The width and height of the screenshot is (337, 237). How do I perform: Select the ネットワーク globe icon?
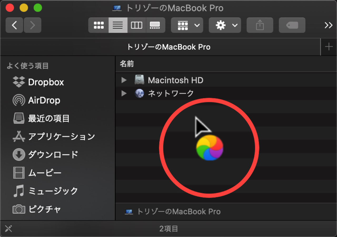pos(139,93)
